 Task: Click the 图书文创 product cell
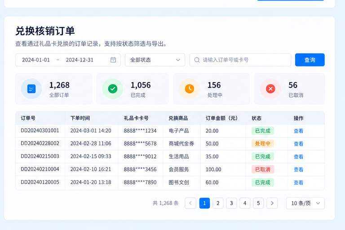pyautogui.click(x=179, y=182)
